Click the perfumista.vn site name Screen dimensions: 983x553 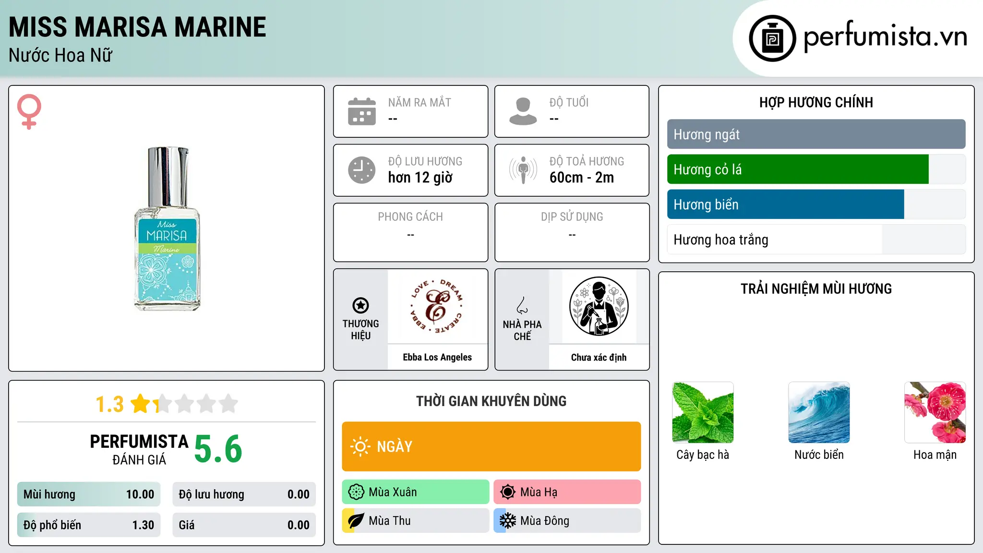coord(886,37)
